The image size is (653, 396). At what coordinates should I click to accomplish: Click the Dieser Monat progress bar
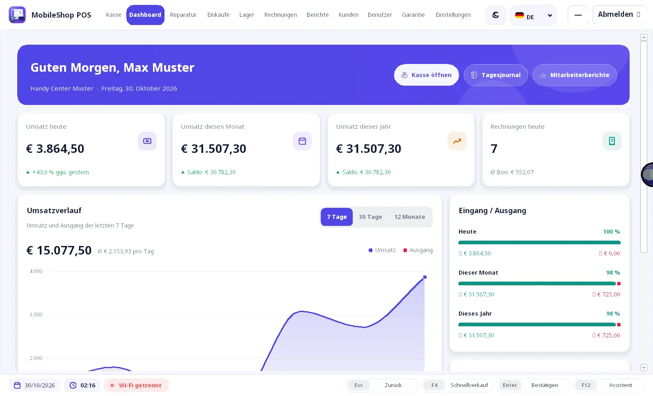539,284
